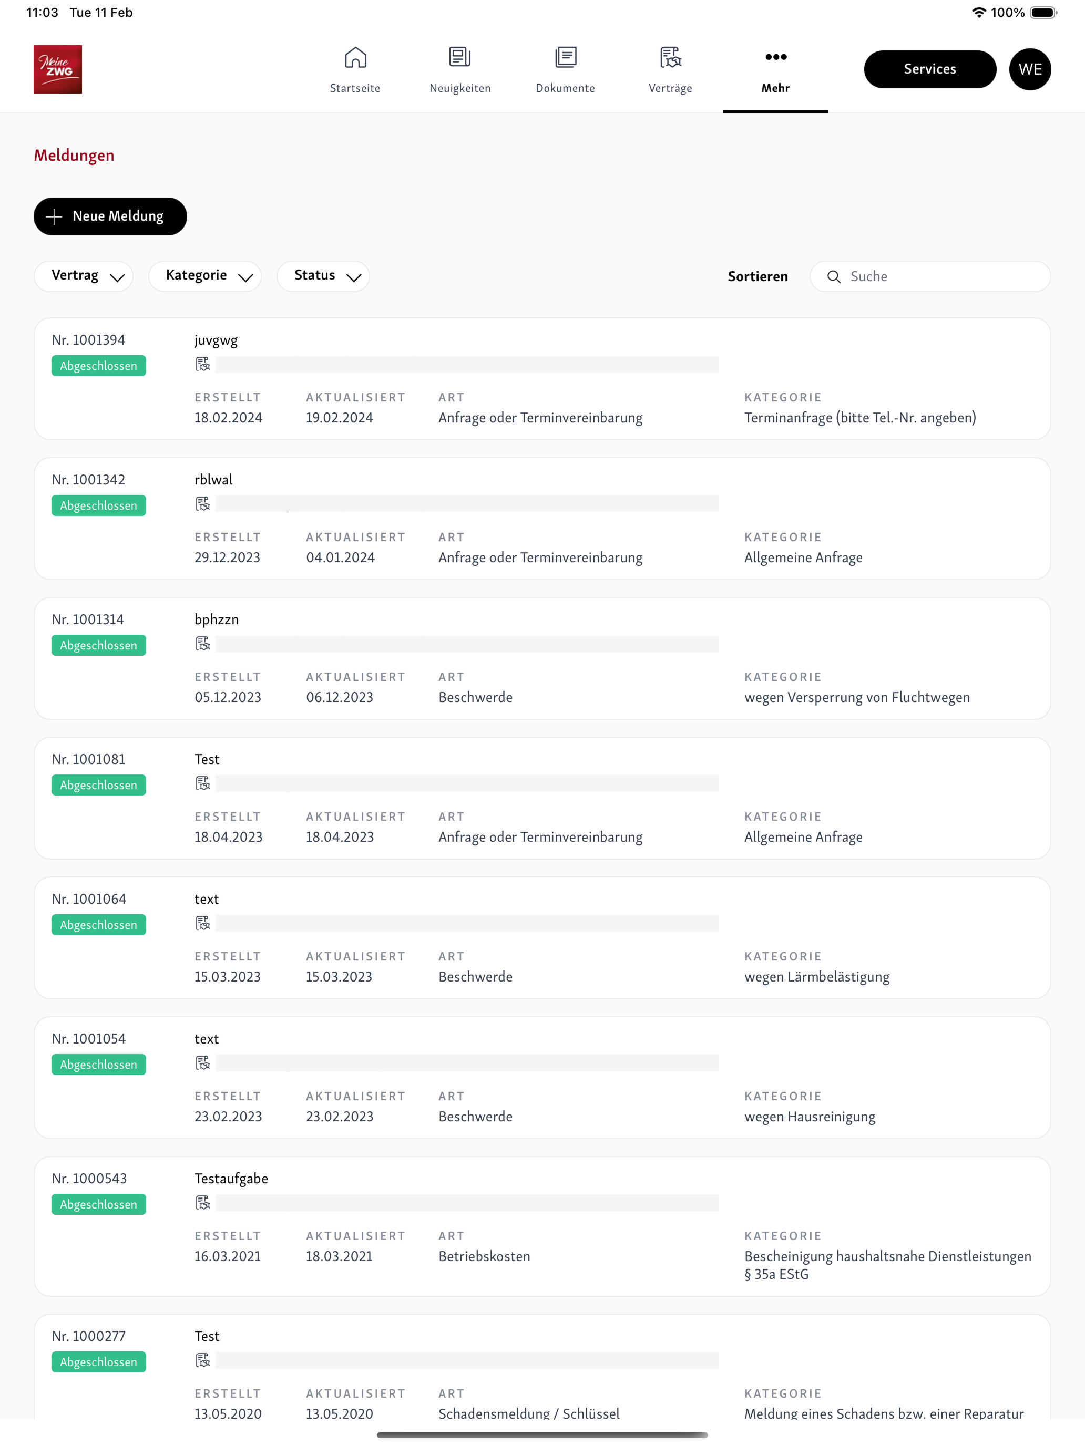Expand the Vertrag filter dropdown

tap(84, 276)
